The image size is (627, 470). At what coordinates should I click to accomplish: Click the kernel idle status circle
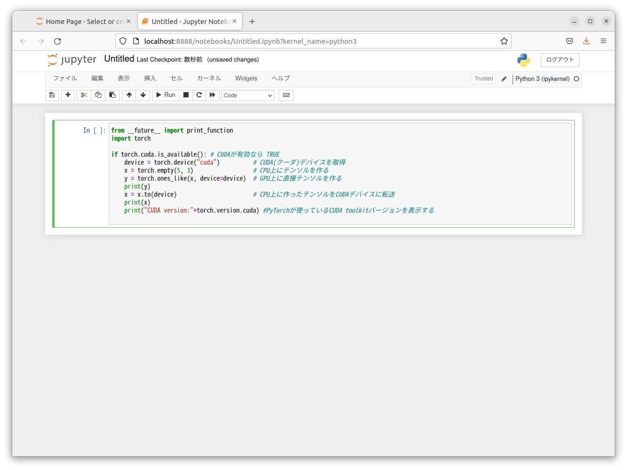[576, 79]
